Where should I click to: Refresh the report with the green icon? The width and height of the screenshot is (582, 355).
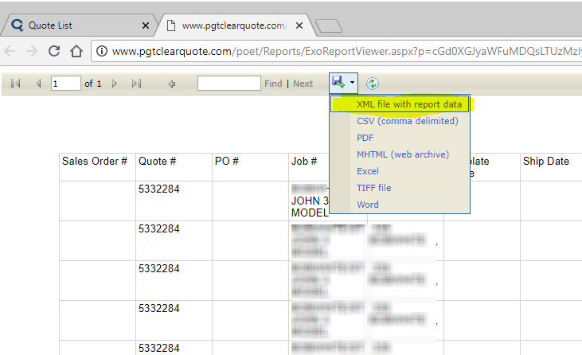pyautogui.click(x=373, y=83)
